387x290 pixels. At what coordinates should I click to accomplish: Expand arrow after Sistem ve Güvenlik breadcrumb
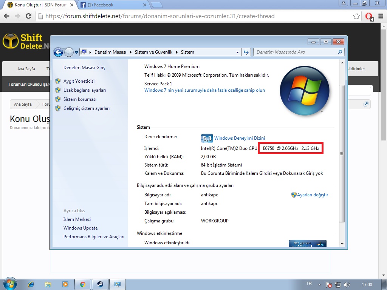177,52
